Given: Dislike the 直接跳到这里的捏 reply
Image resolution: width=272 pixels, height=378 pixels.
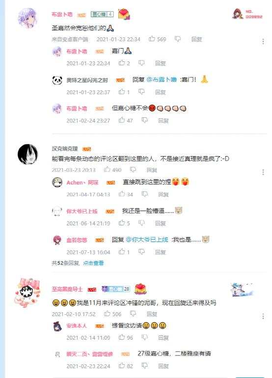Looking at the screenshot, I should (144, 194).
